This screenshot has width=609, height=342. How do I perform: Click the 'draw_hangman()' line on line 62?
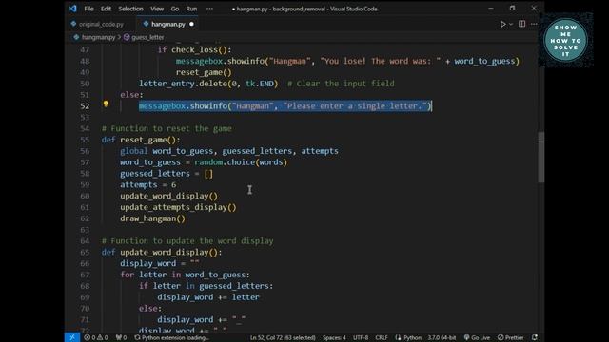pyautogui.click(x=152, y=218)
